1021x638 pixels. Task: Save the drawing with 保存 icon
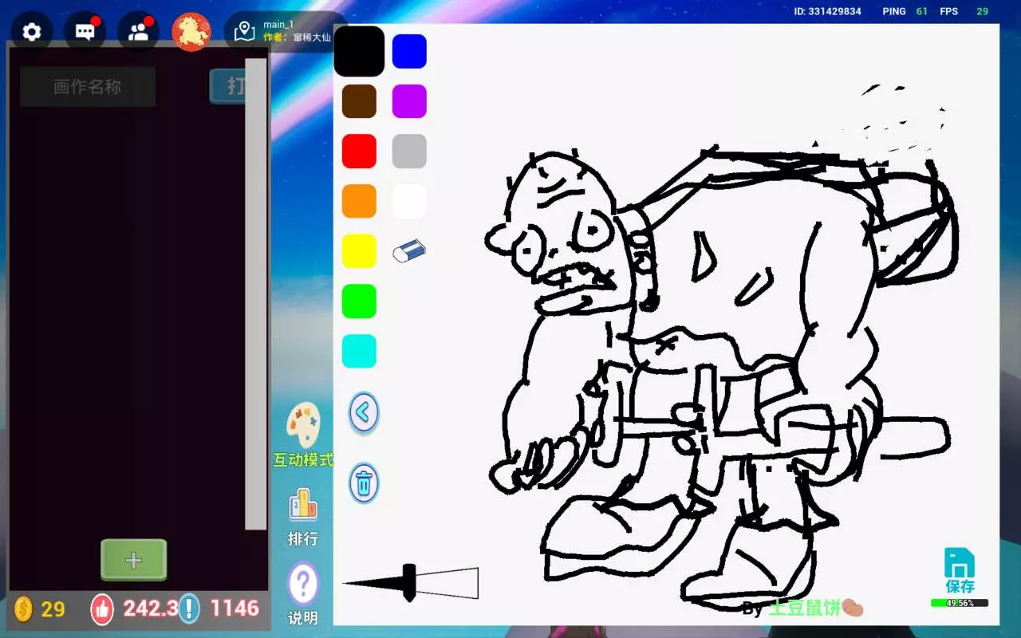click(x=960, y=570)
